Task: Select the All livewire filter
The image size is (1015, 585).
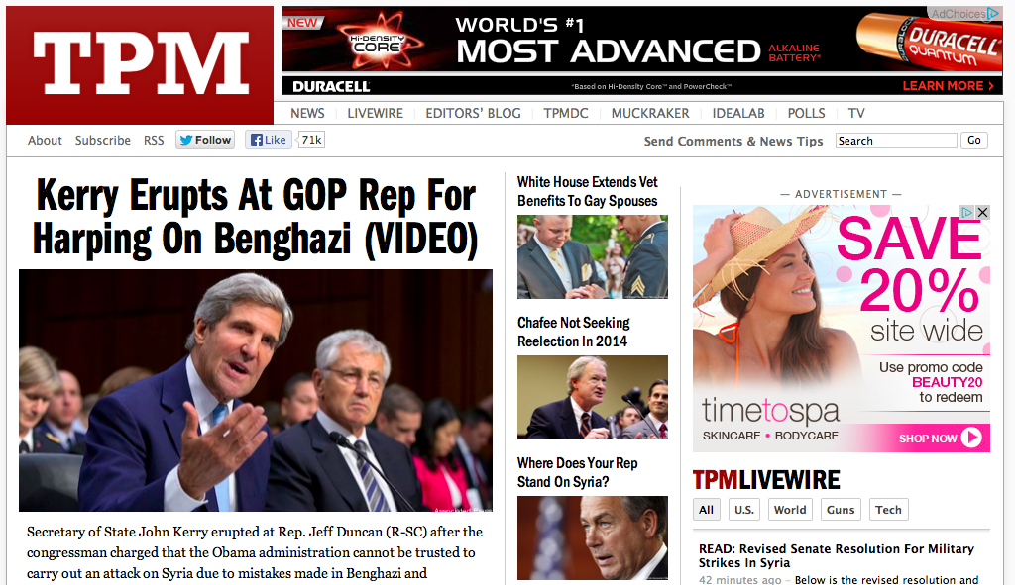Action: (x=706, y=510)
